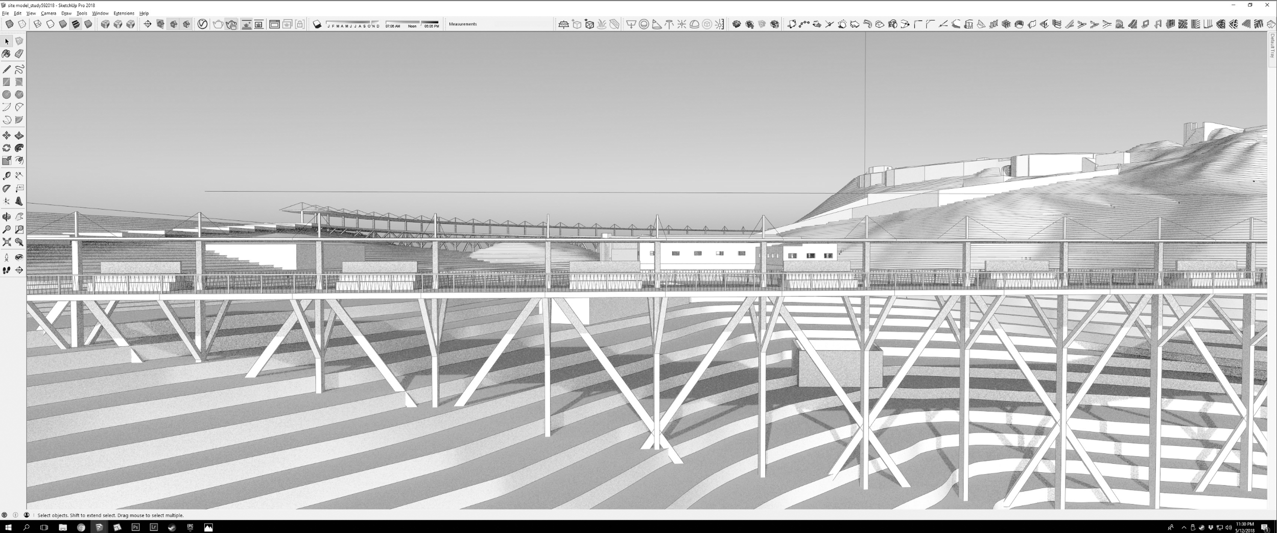Select the Select arrow tool
1277x533 pixels.
click(7, 41)
